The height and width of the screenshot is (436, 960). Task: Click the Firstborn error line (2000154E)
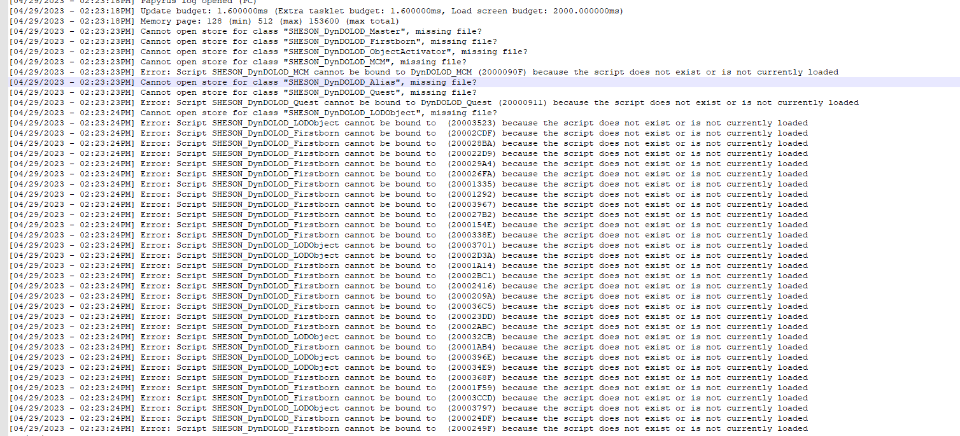[409, 225]
